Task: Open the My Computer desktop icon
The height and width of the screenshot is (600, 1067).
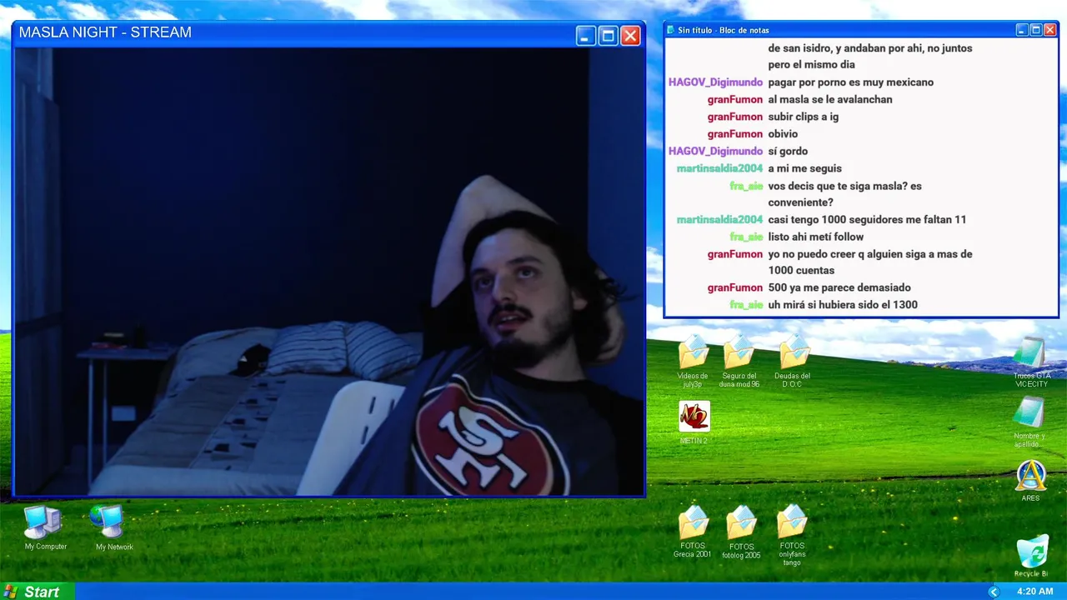Action: pyautogui.click(x=45, y=527)
